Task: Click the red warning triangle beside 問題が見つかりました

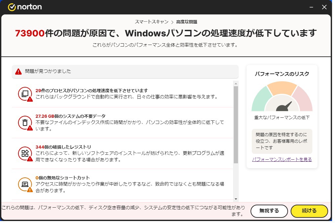Action: point(18,71)
